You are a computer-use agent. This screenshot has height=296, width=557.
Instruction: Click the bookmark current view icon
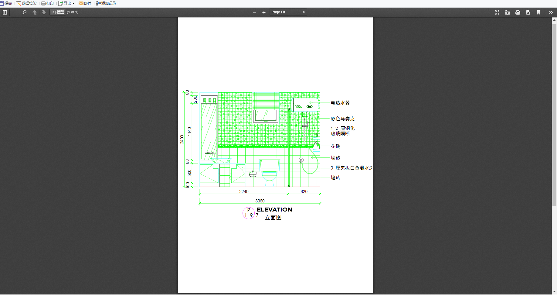point(538,12)
